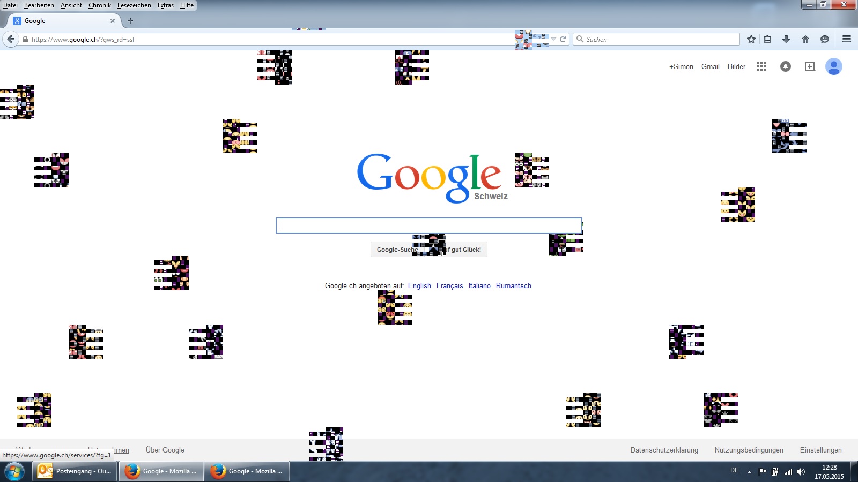Switch language to Français
Screen dimensions: 858x482
pos(449,285)
